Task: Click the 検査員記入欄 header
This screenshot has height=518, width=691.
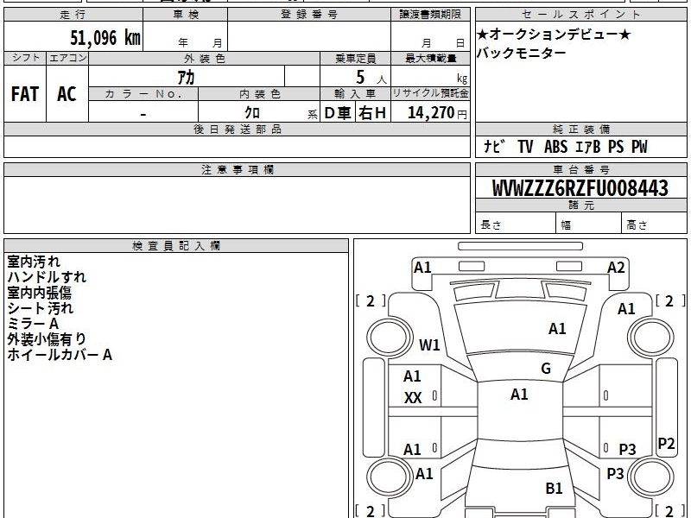Action: (176, 246)
